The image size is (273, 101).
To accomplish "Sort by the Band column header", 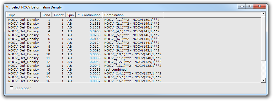I will coord(46,15).
